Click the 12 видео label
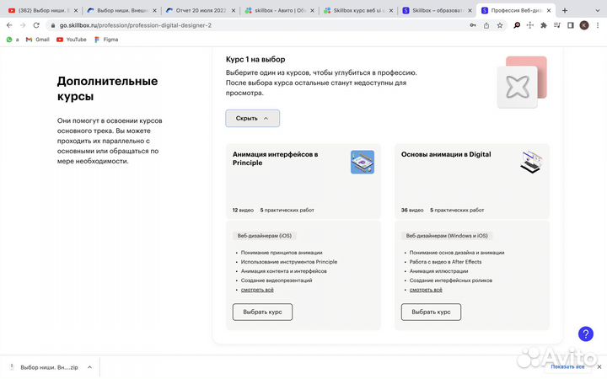The image size is (607, 379). pos(243,210)
